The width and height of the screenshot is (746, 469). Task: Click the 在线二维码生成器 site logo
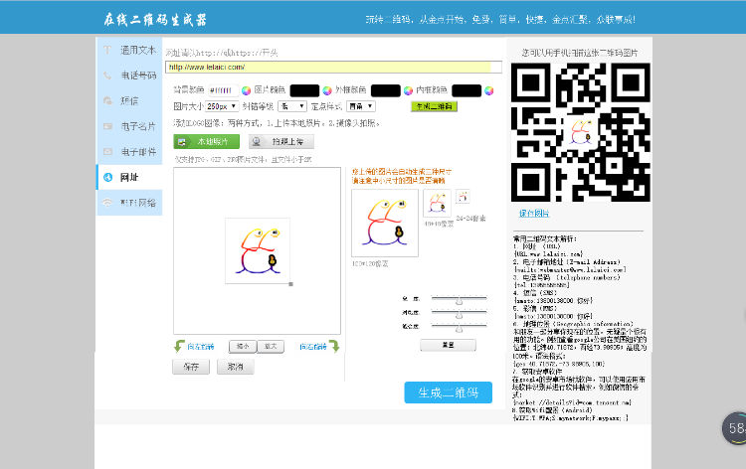point(155,20)
